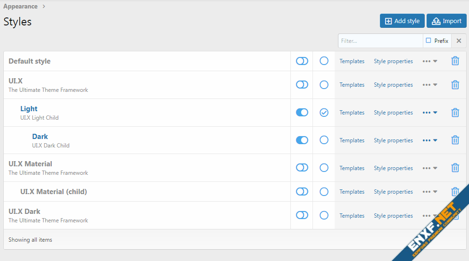Click trash icon in Dark style row

[455, 140]
